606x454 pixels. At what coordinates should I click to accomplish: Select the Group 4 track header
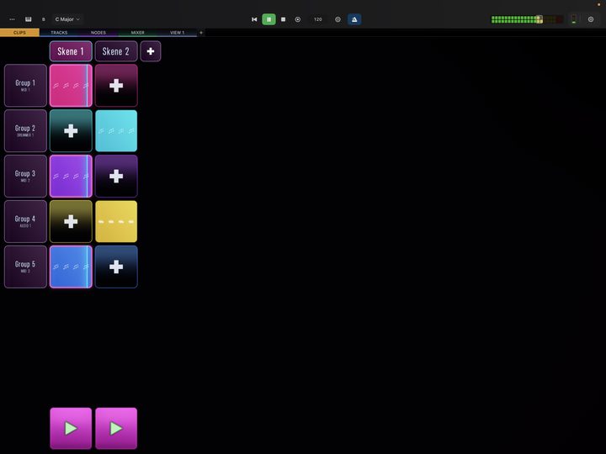point(25,221)
